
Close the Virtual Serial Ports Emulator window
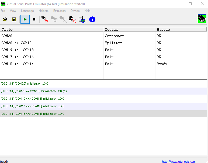pyautogui.click(x=202, y=4)
